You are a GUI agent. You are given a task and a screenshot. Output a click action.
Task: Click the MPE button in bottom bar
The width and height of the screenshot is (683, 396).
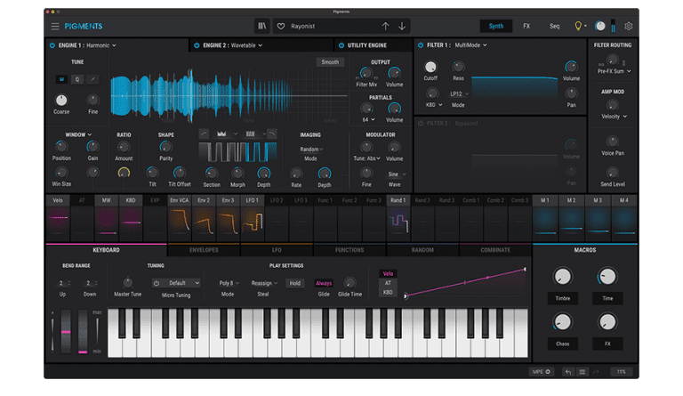pyautogui.click(x=541, y=371)
